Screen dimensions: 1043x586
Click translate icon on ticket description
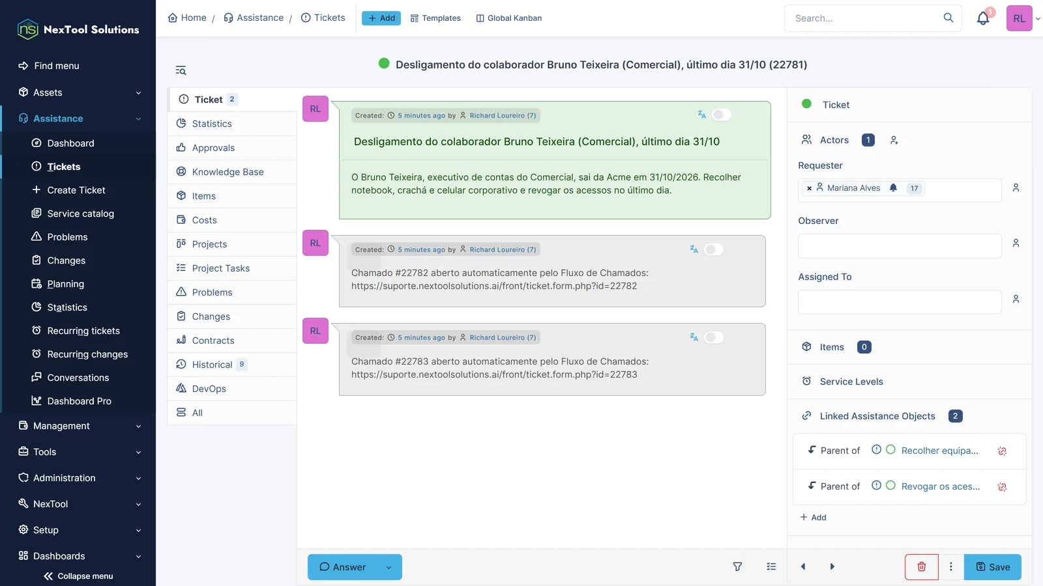(701, 115)
